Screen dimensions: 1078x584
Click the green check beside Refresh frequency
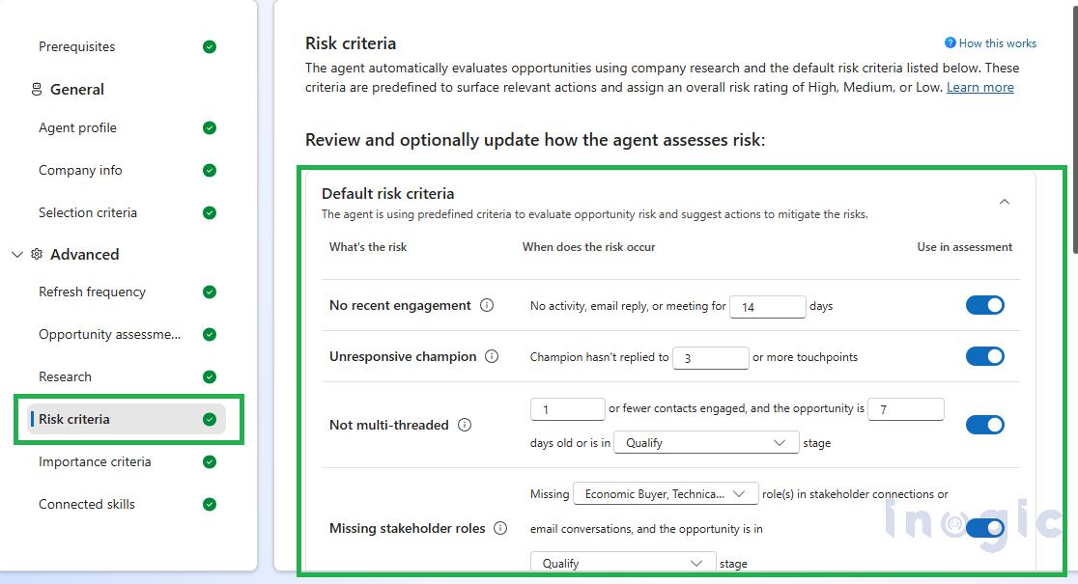210,292
